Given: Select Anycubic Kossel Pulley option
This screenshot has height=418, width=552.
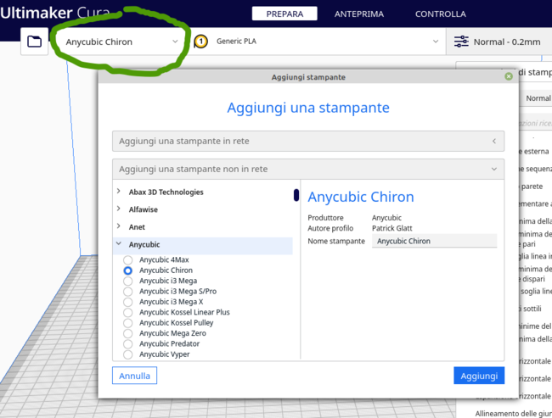Looking at the screenshot, I should (128, 323).
